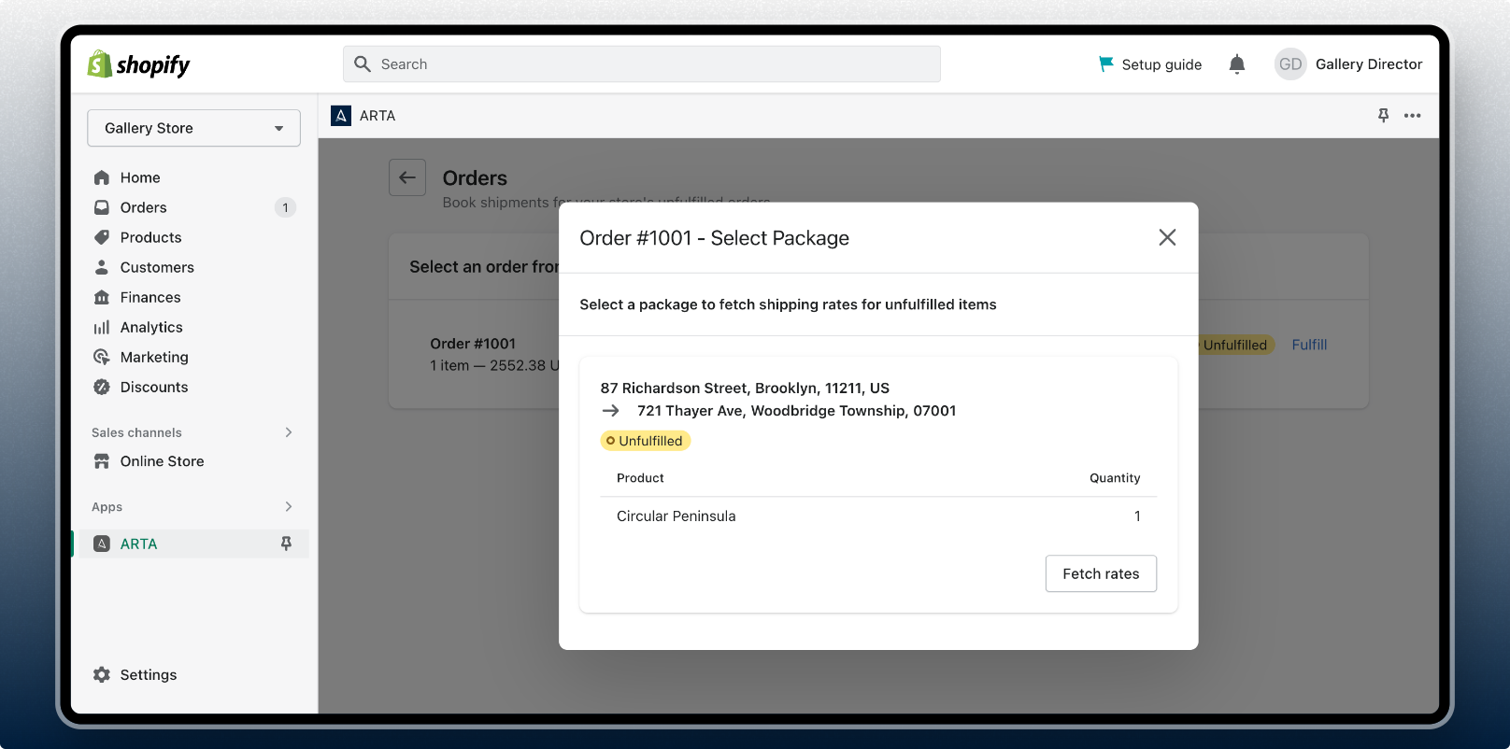The height and width of the screenshot is (749, 1510).
Task: Select Online Store sales channel
Action: (x=161, y=461)
